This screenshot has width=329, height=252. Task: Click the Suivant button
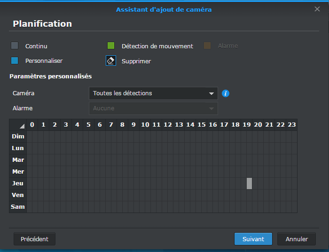(x=253, y=239)
